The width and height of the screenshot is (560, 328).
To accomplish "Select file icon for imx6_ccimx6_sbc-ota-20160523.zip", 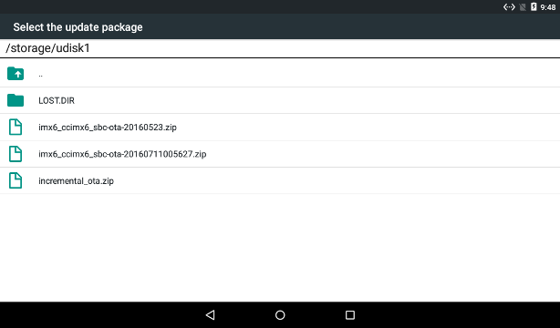I will coord(16,127).
